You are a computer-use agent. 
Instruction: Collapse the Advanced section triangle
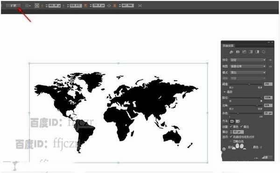(x=224, y=92)
